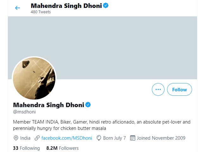
Task: Click the profile bio description text
Action: (102, 125)
